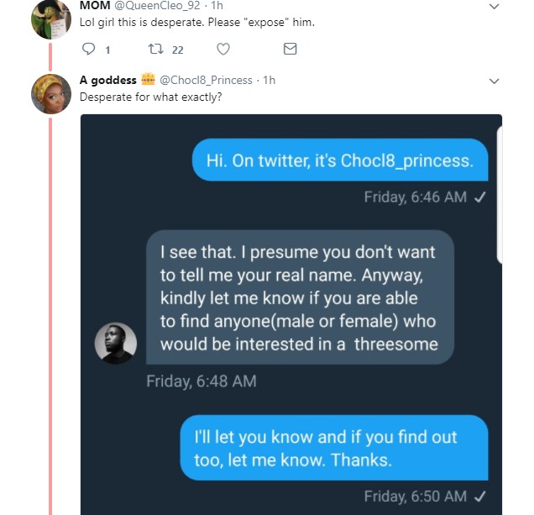Click the envelope direct message icon
The height and width of the screenshot is (515, 534).
(x=290, y=49)
